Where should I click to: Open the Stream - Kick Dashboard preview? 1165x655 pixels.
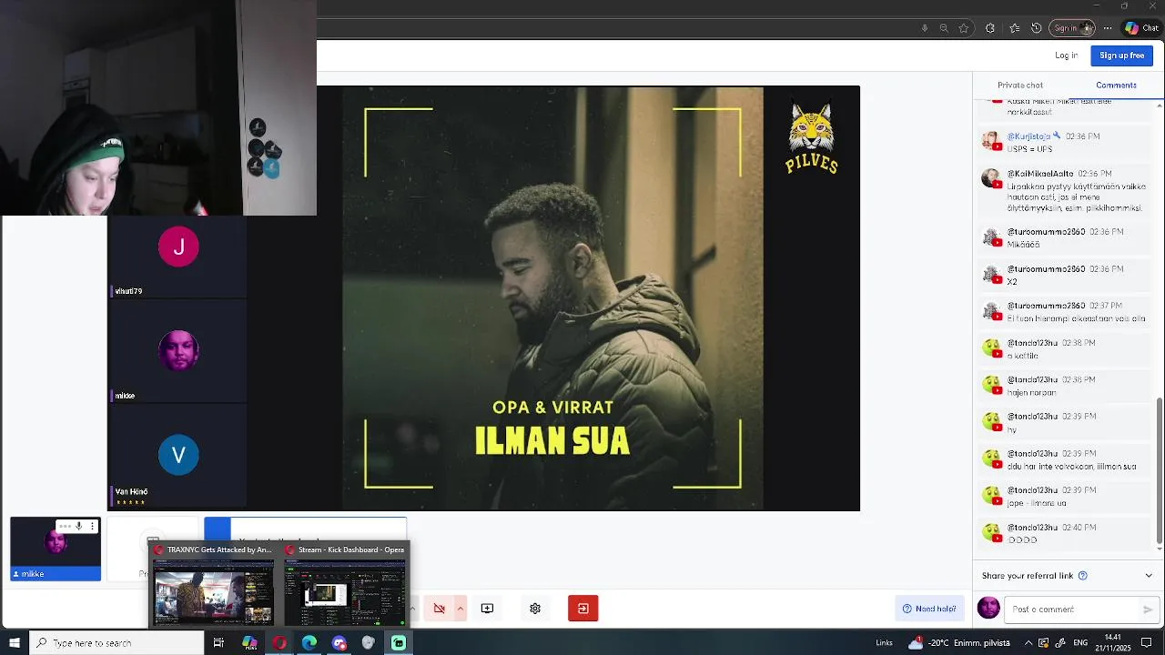[x=345, y=584]
